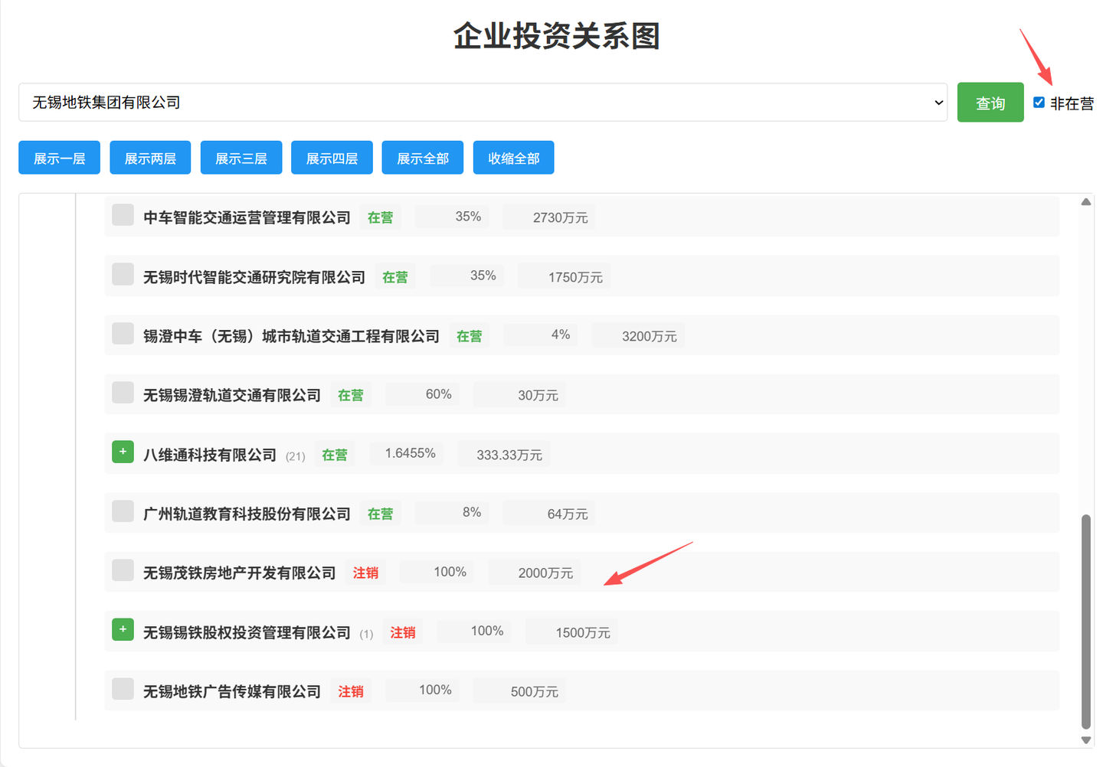The width and height of the screenshot is (1103, 767).
Task: Select the company name 广州轨道教育科技股份有限公司
Action: click(247, 514)
